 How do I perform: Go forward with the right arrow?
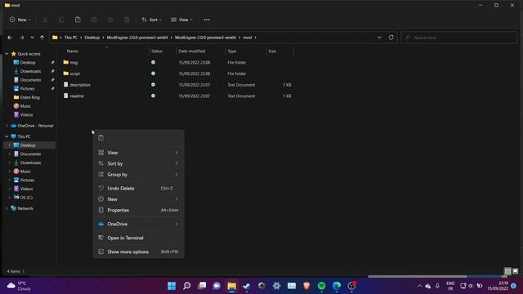(22, 38)
